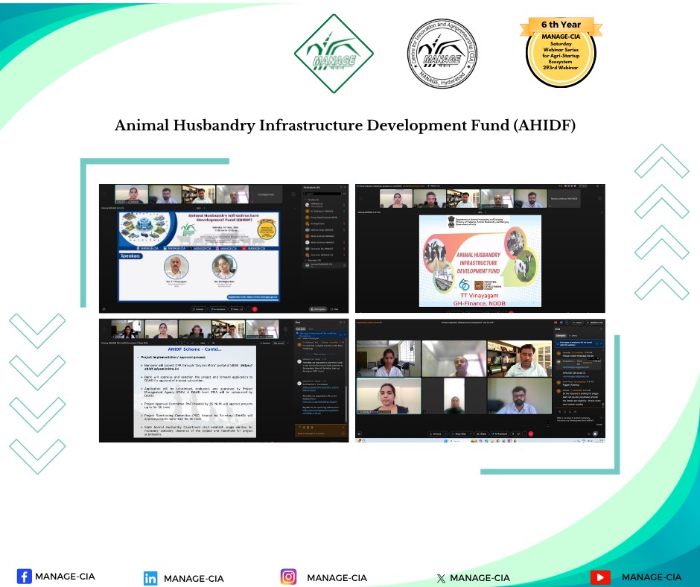Screen dimensions: 700x587
Task: Click the LinkedIn MANAGE-CIA icon
Action: coord(150,578)
